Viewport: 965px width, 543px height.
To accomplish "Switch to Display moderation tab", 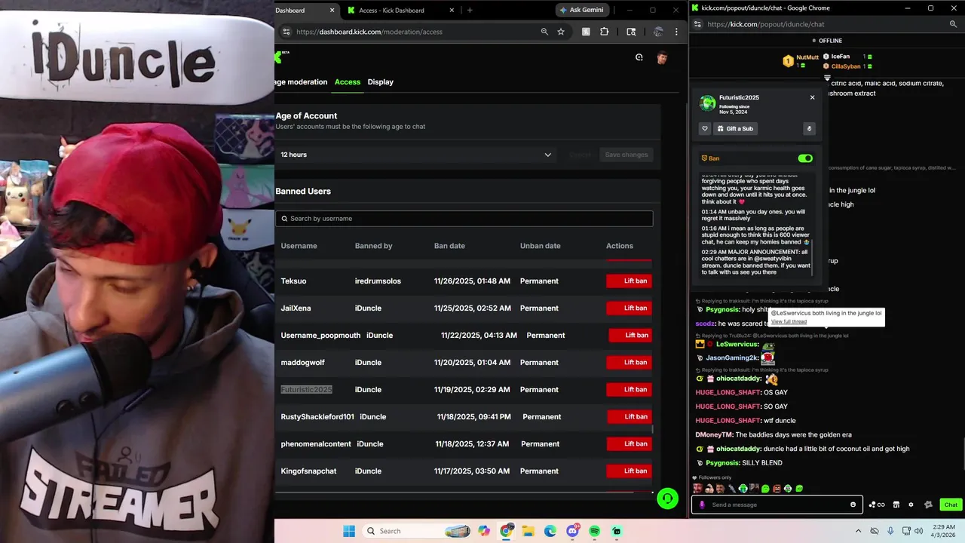I will pos(381,82).
